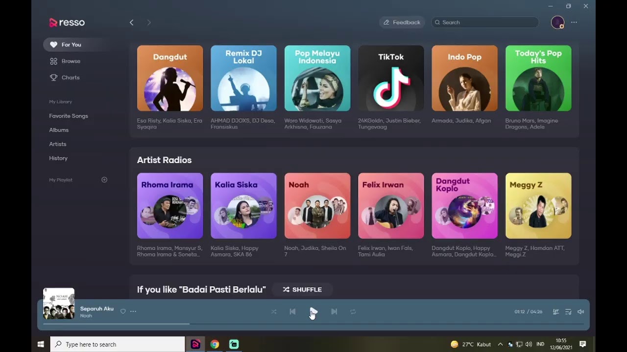Open Albums in My Library
This screenshot has width=627, height=352.
pos(59,130)
